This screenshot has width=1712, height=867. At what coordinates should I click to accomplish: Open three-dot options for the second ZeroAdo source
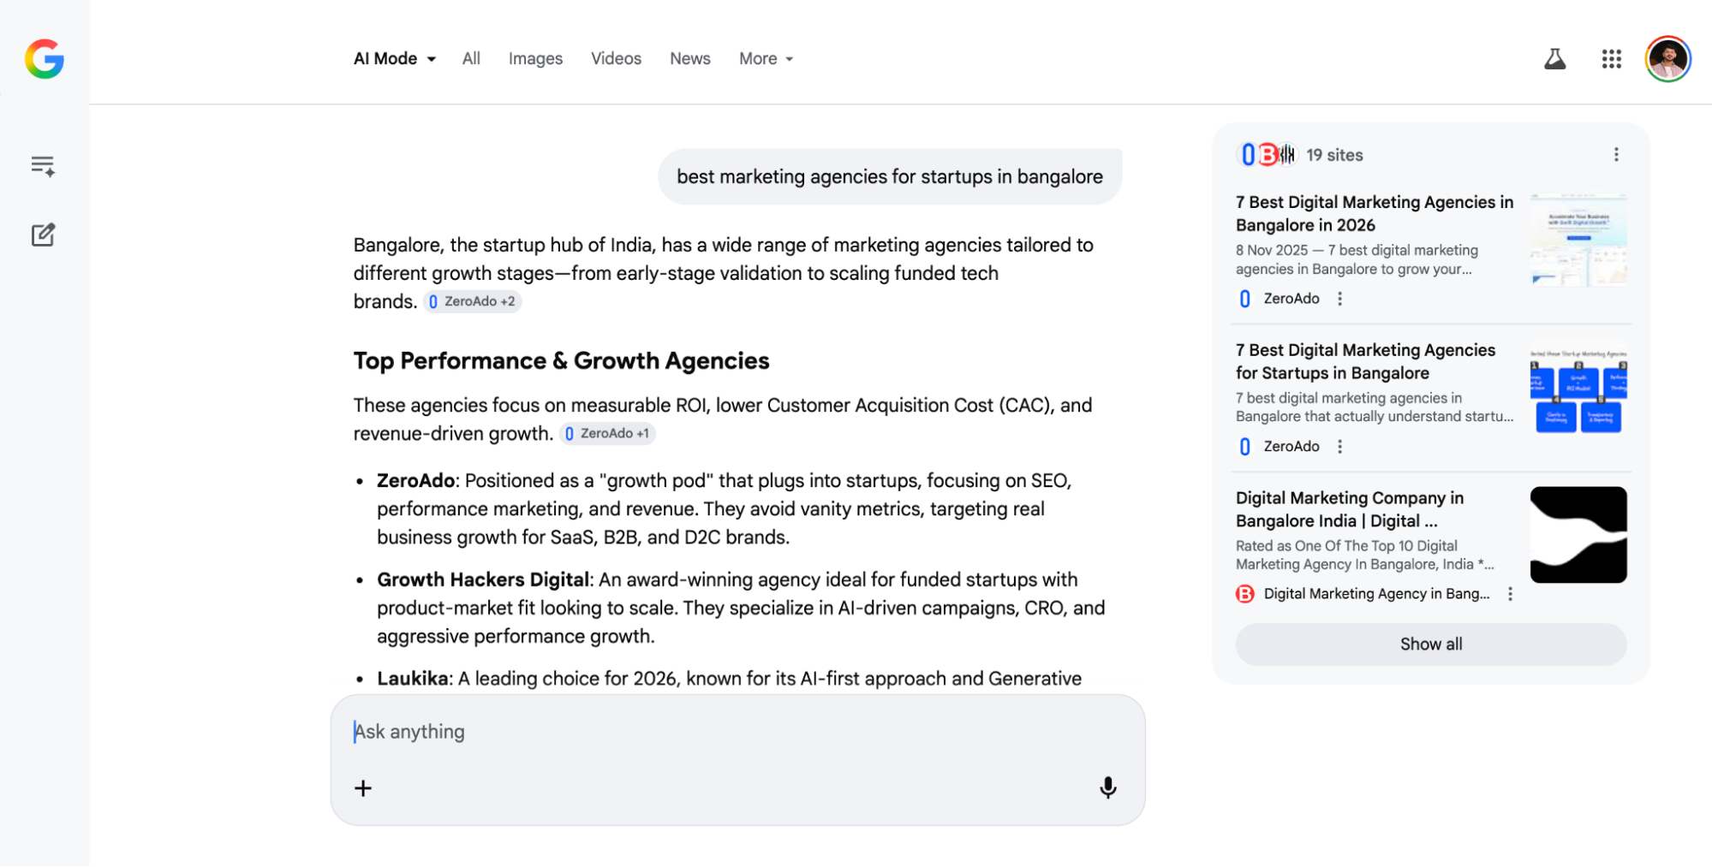1340,446
